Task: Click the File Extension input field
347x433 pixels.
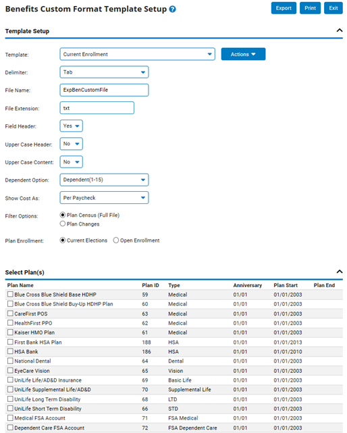Action: [x=97, y=108]
